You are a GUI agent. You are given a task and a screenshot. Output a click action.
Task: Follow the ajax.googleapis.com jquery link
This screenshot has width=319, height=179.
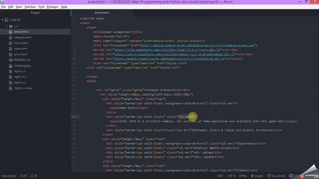click(167, 50)
